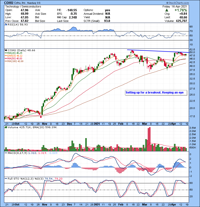Click the Last price 48.66
Screen dimensions: 200x207
183,17
